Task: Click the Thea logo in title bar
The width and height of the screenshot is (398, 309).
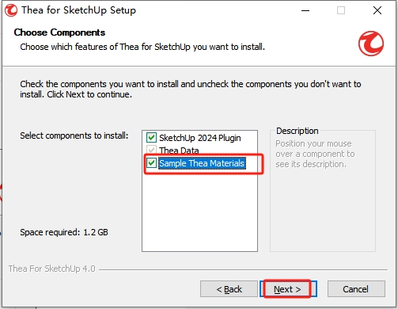Action: click(11, 10)
